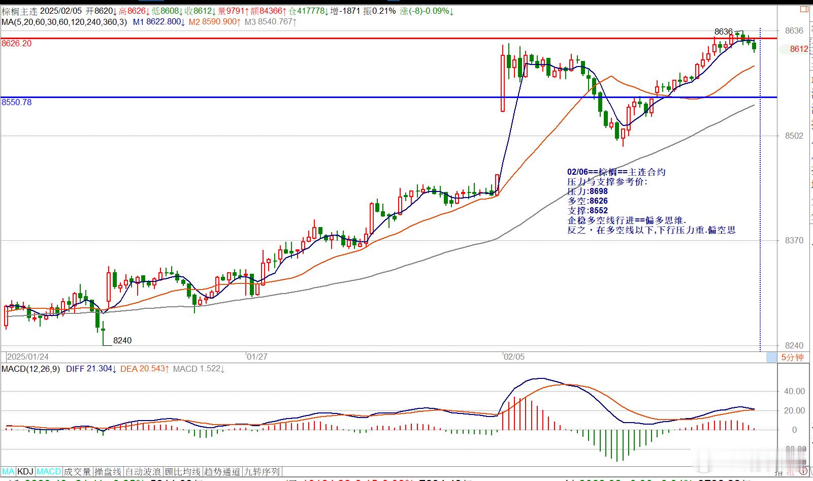Click the 振0.21% amplitude value
The image size is (813, 481).
coord(379,11)
